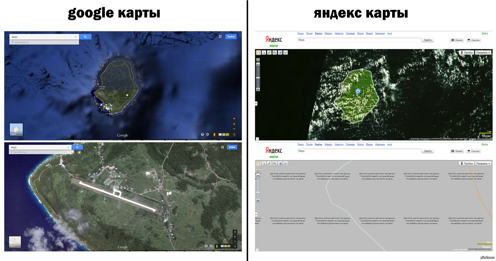
Task: Select magnifier zoom tool in upper Yandex map
Action: coord(264,53)
